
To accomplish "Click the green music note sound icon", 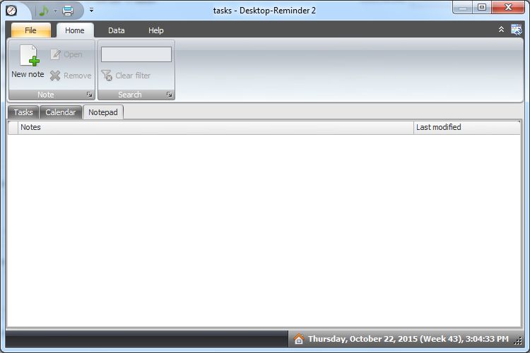I will pos(44,11).
